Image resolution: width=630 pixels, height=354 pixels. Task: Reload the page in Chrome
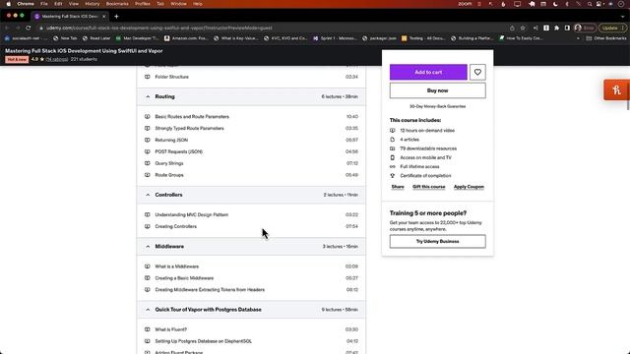(x=29, y=29)
